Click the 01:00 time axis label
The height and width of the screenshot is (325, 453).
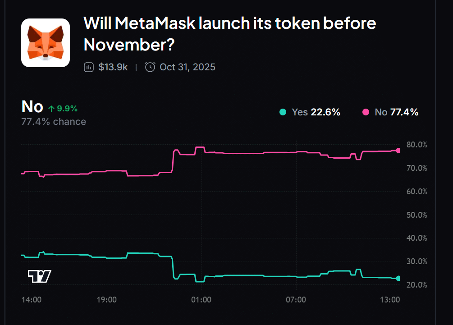[x=201, y=300]
